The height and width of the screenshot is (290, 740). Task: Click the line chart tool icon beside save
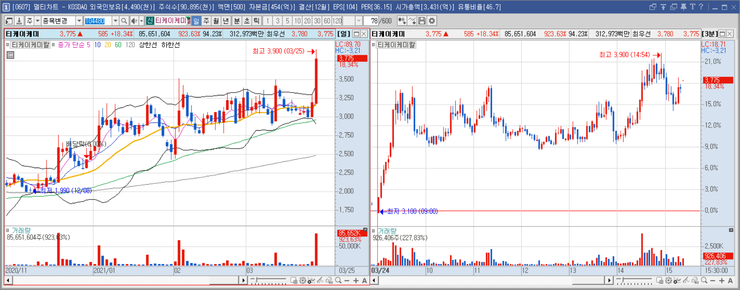(x=412, y=21)
